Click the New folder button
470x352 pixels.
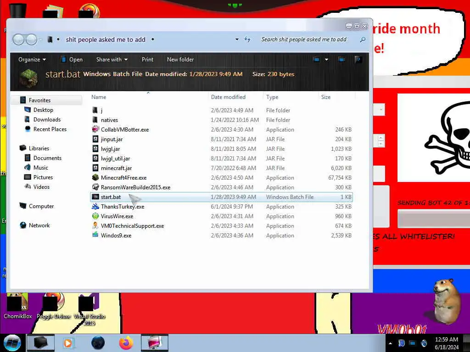(x=180, y=60)
